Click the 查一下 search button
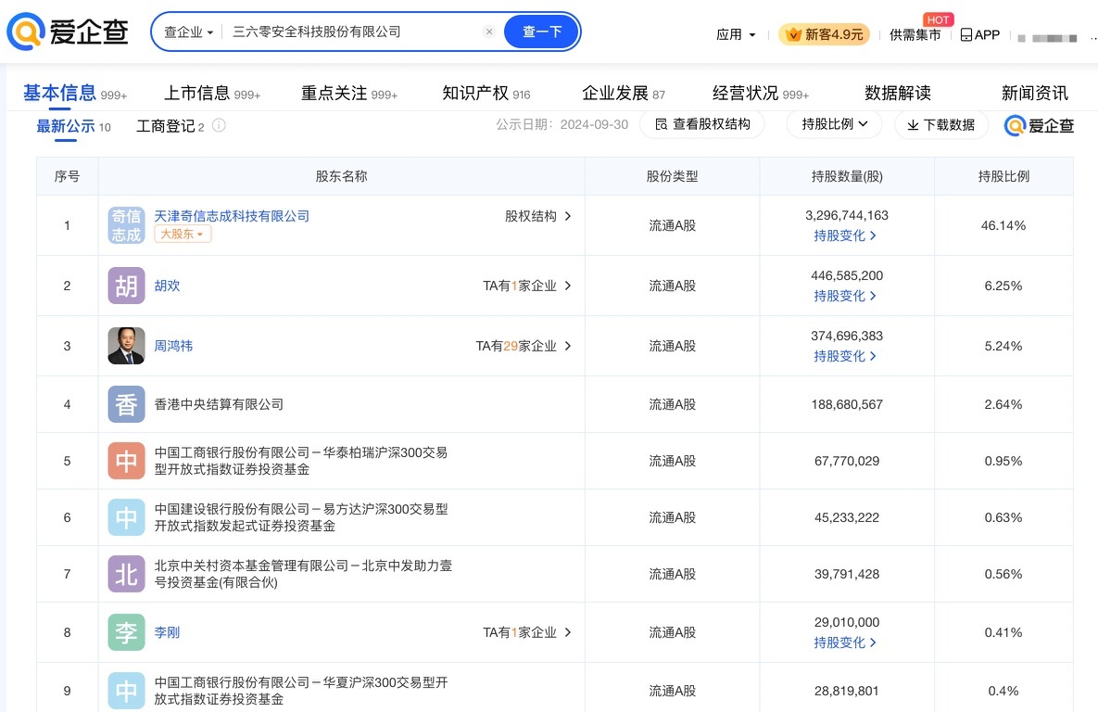Viewport: 1098px width, 712px height. click(x=542, y=32)
